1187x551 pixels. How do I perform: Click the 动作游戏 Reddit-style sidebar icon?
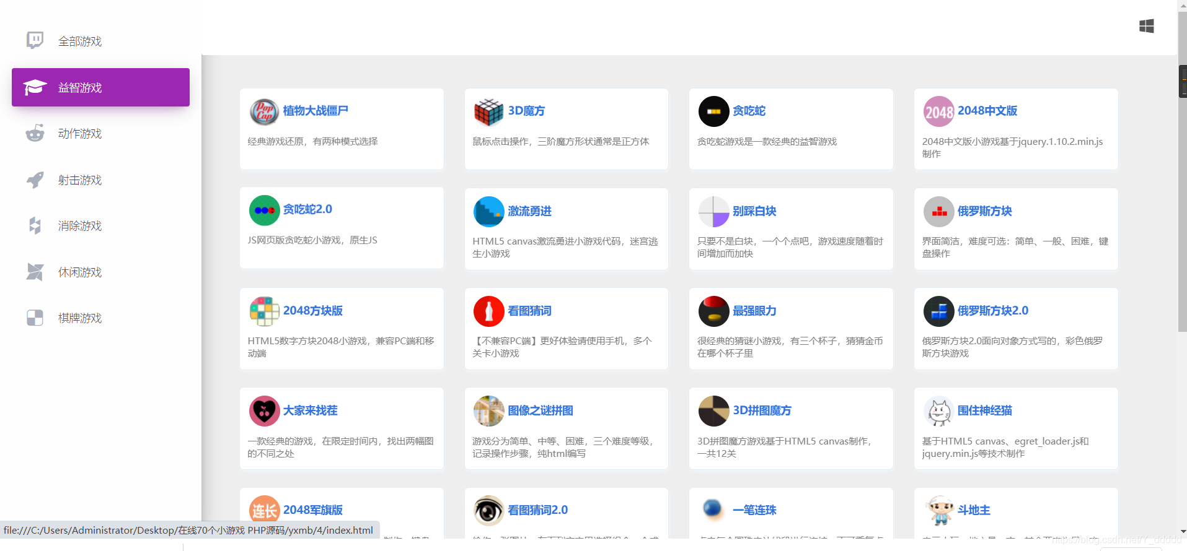[35, 133]
